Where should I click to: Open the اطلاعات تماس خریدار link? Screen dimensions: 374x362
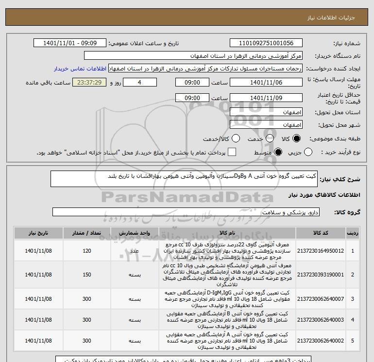click(x=80, y=69)
